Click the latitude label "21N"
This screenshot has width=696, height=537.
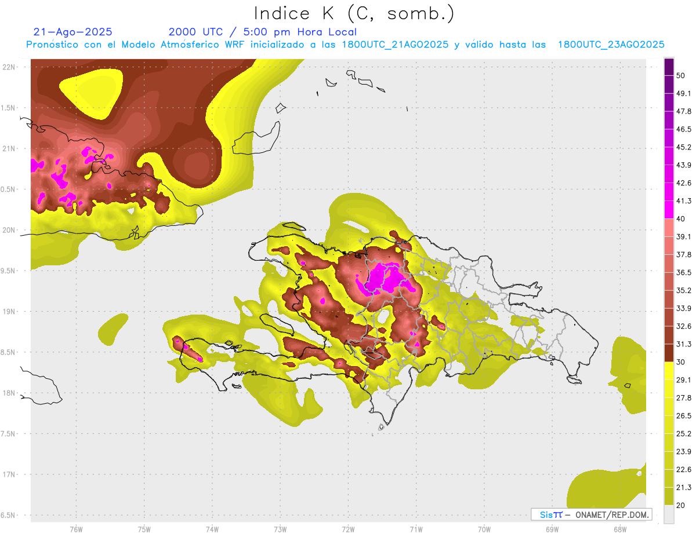[10, 148]
